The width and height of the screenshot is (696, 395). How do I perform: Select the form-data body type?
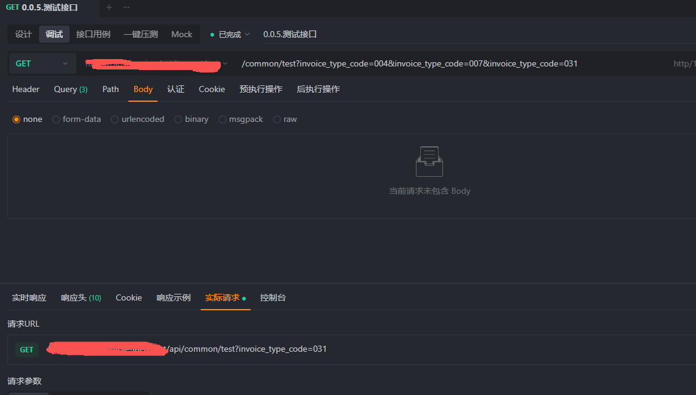point(56,119)
